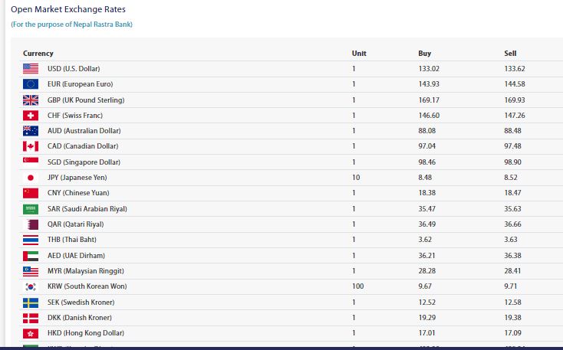The width and height of the screenshot is (563, 350).
Task: Click the Canadian flag icon
Action: [x=31, y=146]
